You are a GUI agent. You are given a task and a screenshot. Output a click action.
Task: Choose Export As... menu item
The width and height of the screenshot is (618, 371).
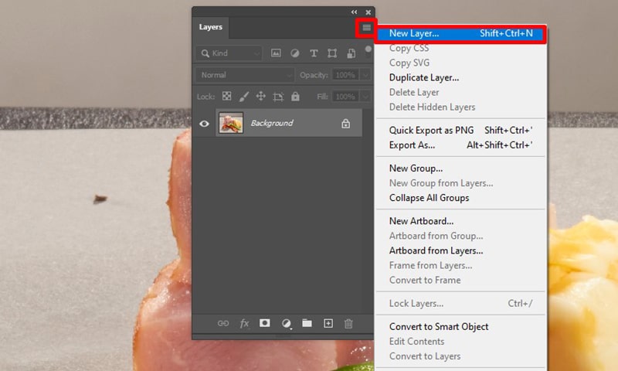point(460,145)
